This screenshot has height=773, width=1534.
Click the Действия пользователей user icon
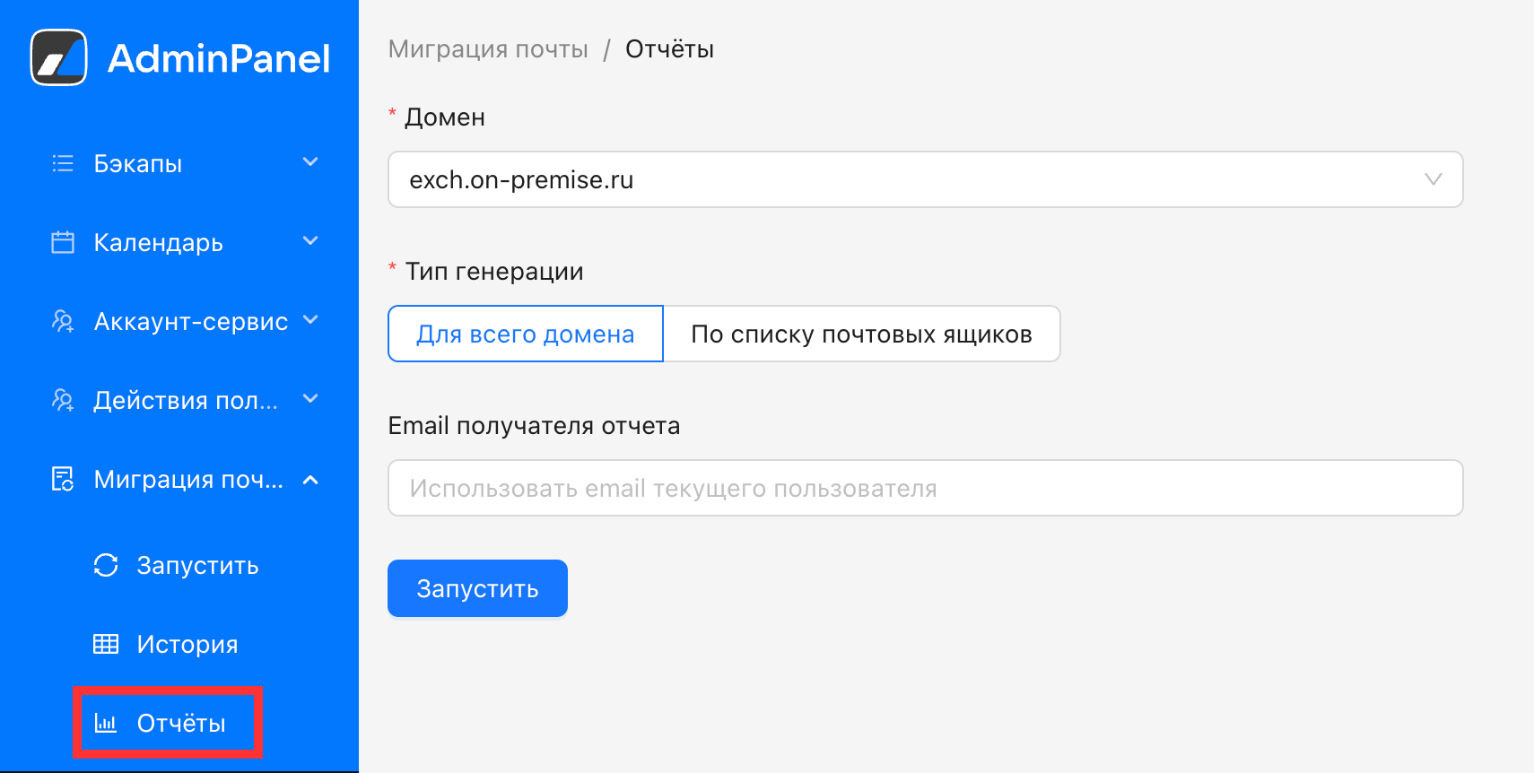point(63,400)
